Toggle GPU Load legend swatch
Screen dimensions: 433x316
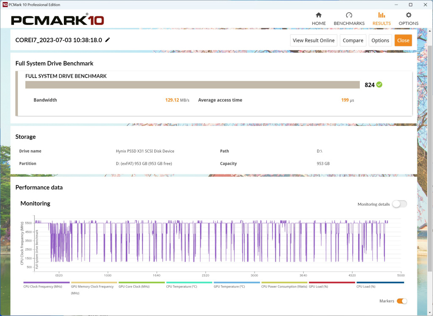pyautogui.click(x=332, y=282)
